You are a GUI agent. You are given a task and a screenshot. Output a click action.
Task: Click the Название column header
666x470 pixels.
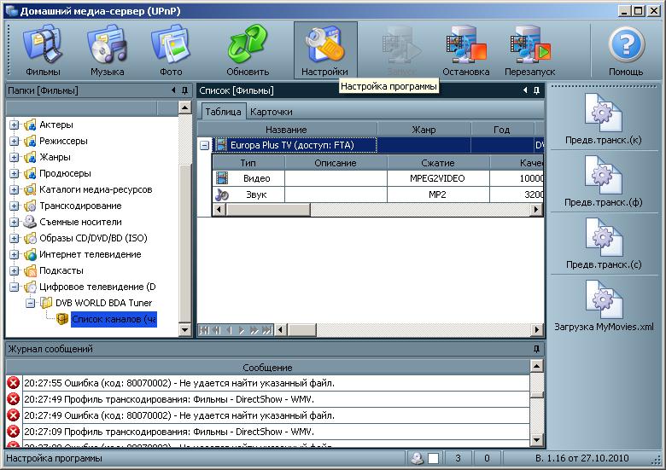coord(286,130)
